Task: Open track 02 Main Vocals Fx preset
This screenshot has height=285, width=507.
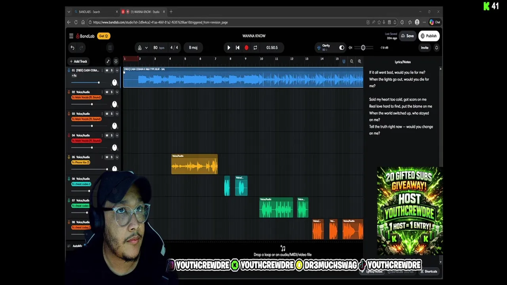Action: pyautogui.click(x=86, y=97)
